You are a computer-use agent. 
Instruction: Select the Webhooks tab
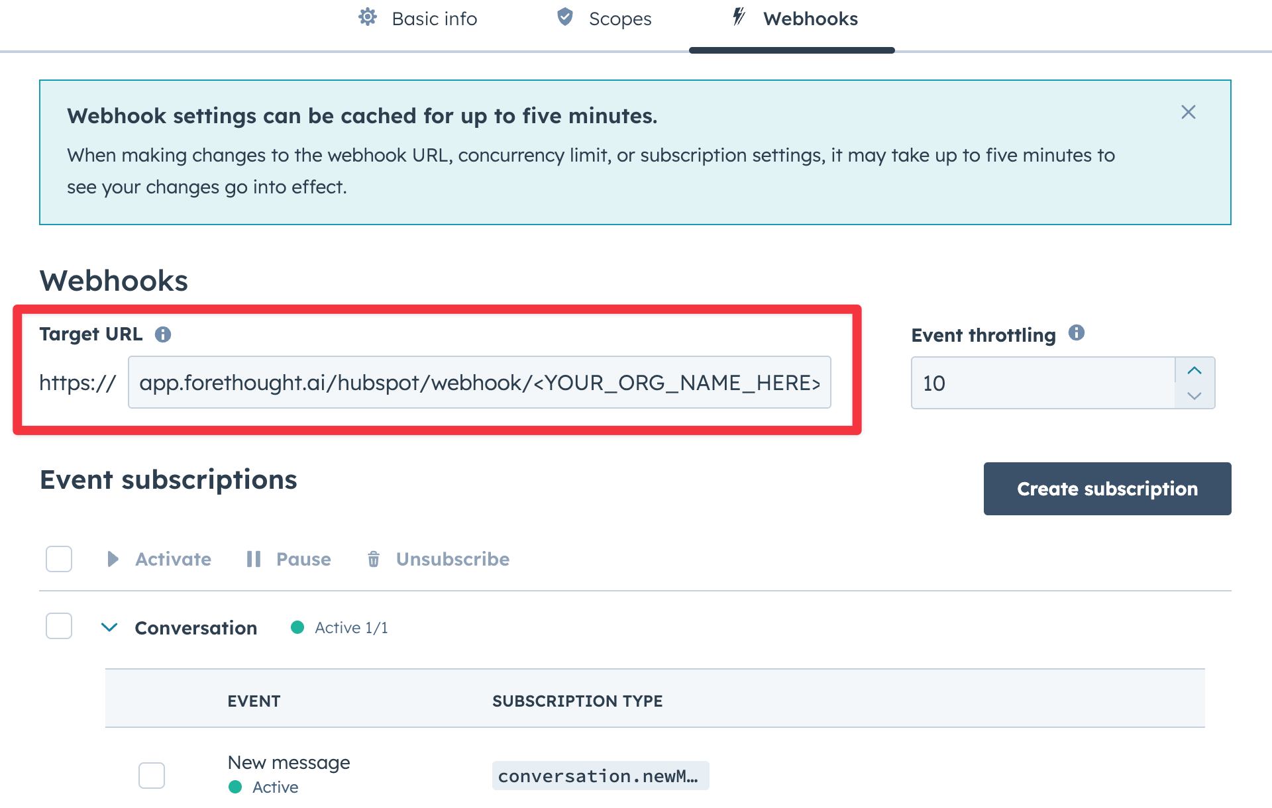[792, 19]
